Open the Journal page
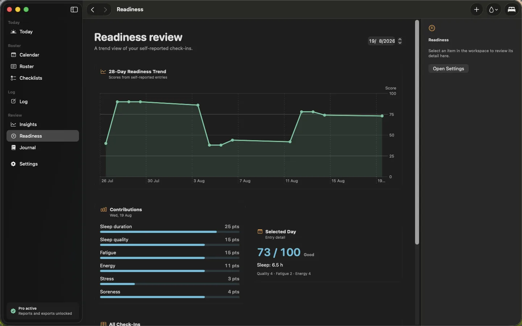The height and width of the screenshot is (326, 522). pyautogui.click(x=43, y=148)
